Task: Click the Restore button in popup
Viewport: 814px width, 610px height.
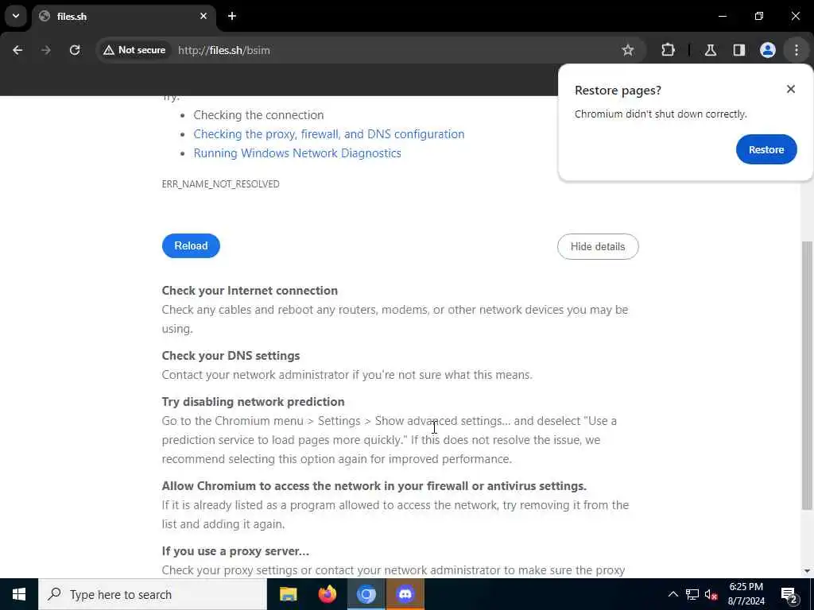Action: 766,149
